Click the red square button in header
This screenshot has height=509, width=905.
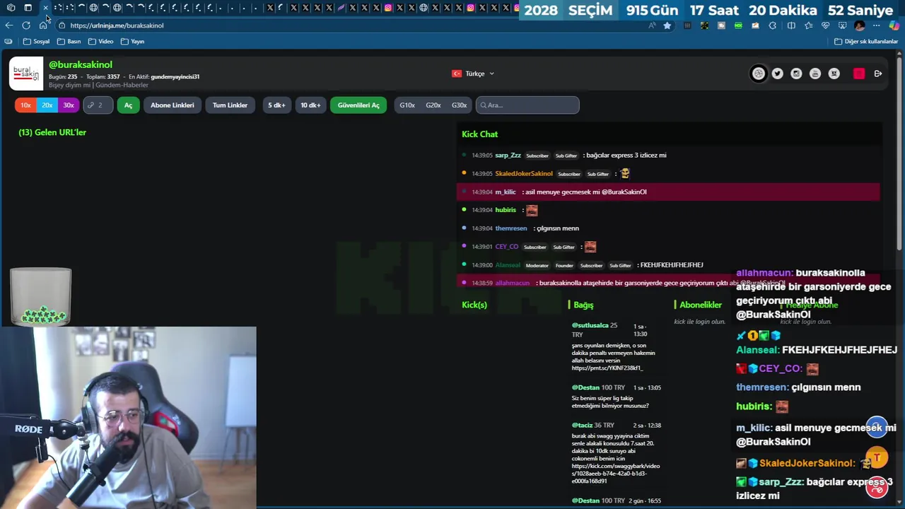859,74
